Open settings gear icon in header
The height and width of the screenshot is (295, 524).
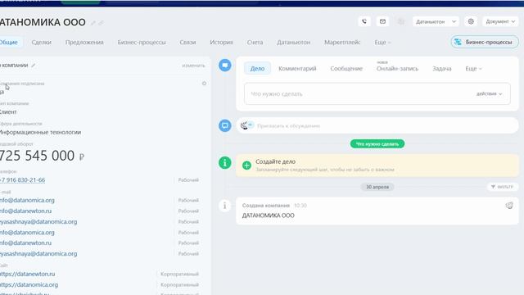coord(471,21)
